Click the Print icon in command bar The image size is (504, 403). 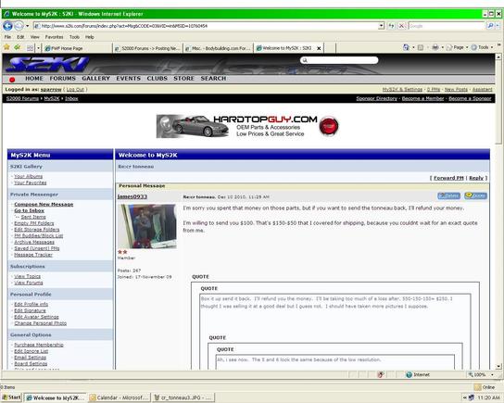coord(435,47)
